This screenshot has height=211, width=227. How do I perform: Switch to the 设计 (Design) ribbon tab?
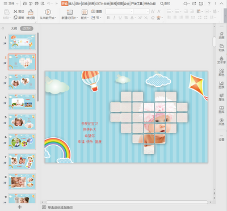[78, 3]
